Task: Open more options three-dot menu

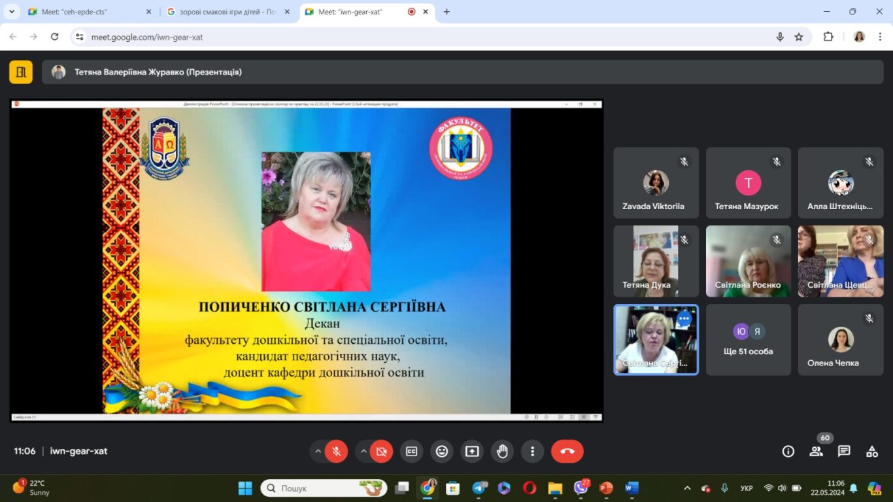Action: pyautogui.click(x=533, y=451)
